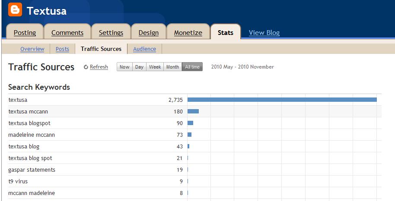
Task: Click the bar for textusa blogspot keyword
Action: click(x=190, y=123)
